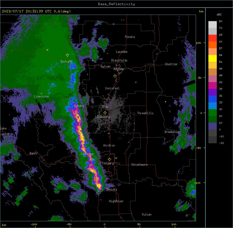The width and height of the screenshot is (233, 228).
Task: Select the Innisfail city label
Action: pos(112,88)
